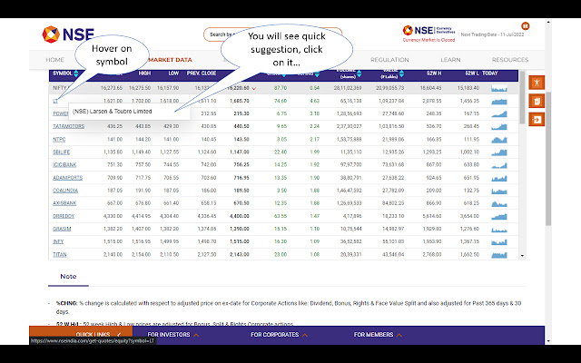Open today's sparkline chart for DRREDDY
581x363 pixels.
click(x=498, y=216)
